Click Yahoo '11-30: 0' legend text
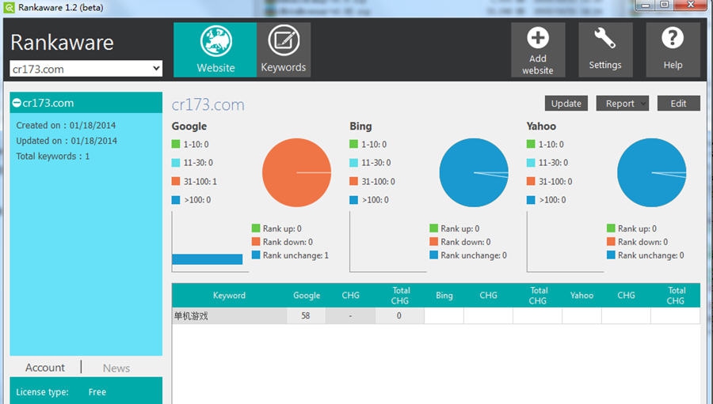This screenshot has height=404, width=713. click(x=553, y=163)
